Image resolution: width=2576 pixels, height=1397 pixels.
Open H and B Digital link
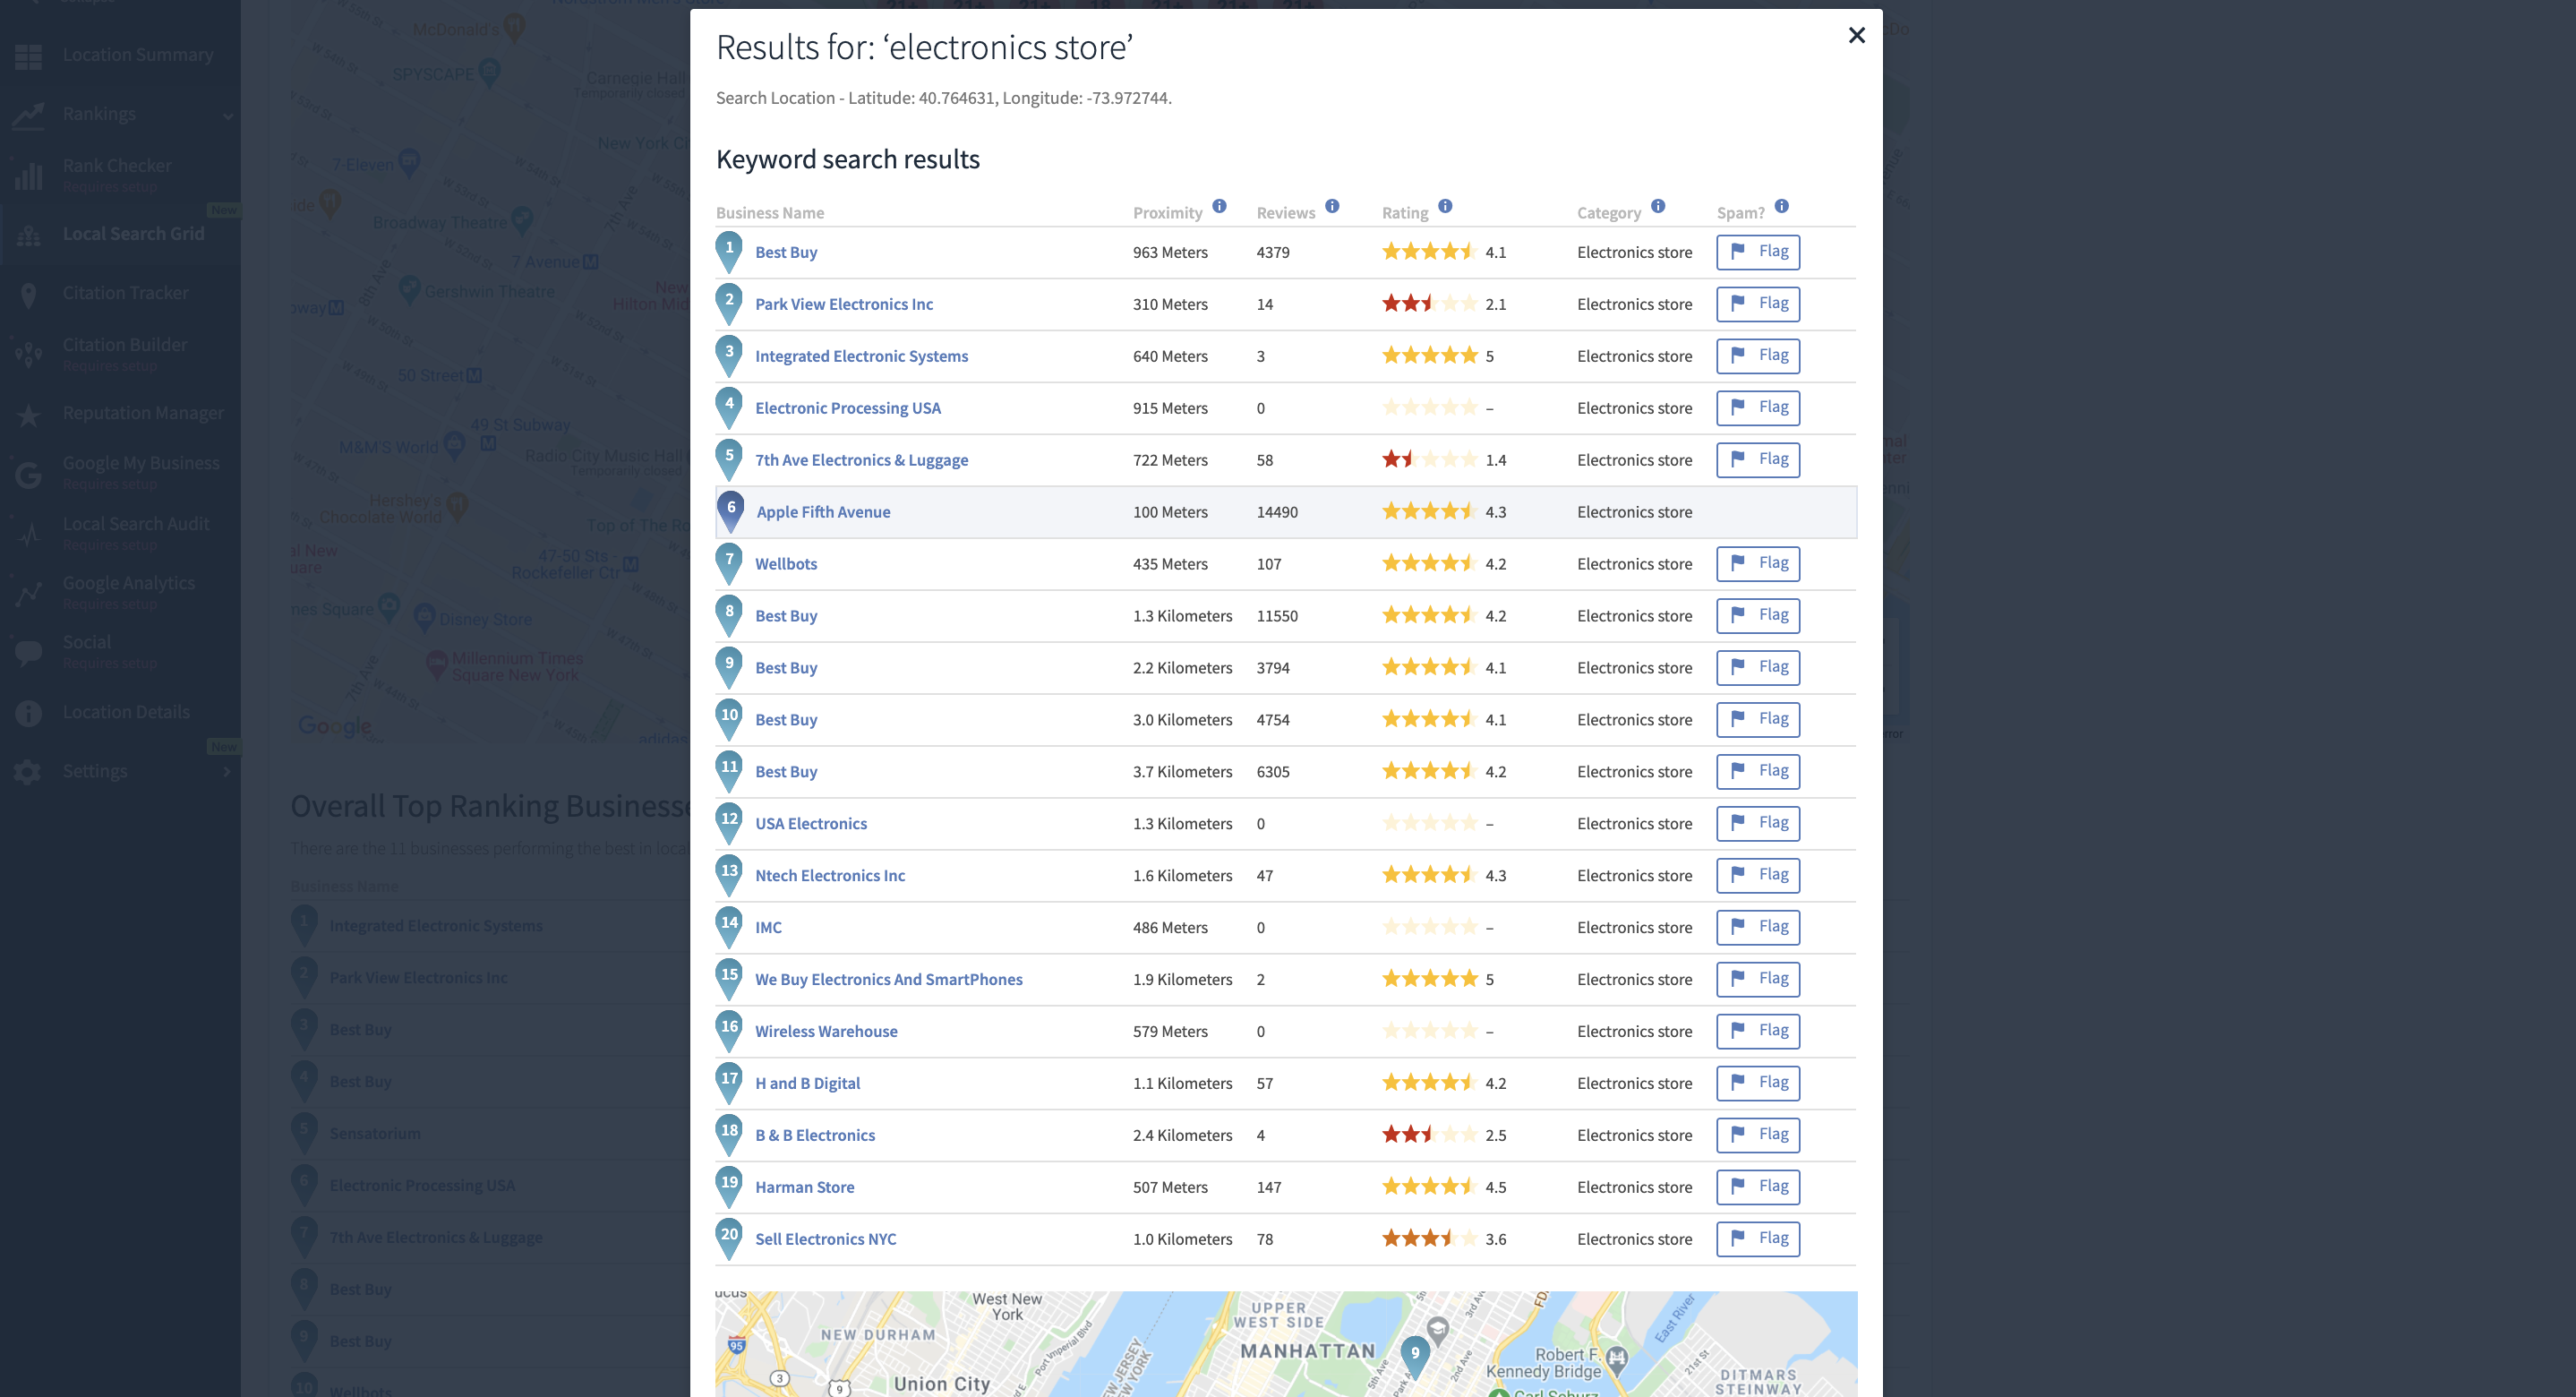coord(807,1083)
